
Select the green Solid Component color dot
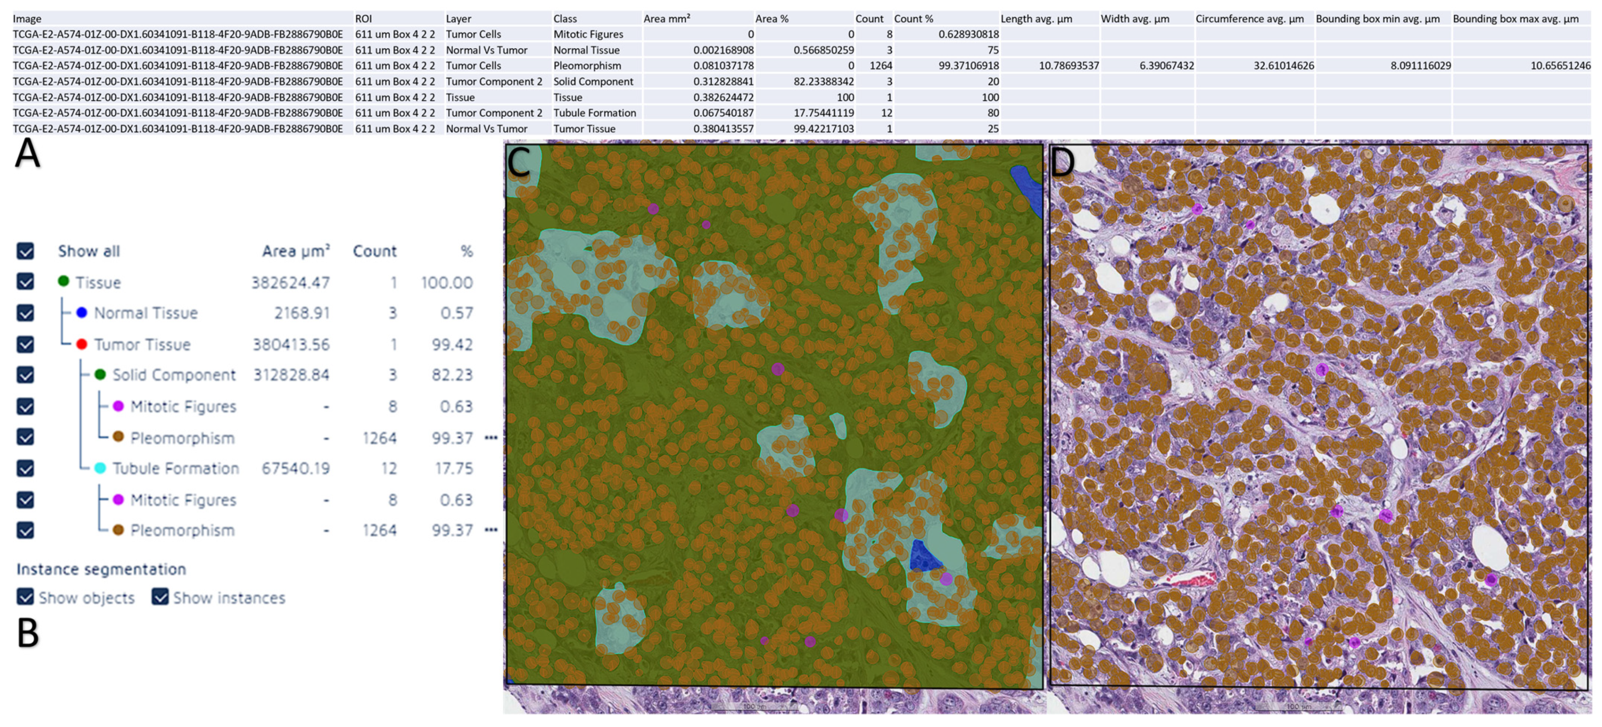(99, 375)
